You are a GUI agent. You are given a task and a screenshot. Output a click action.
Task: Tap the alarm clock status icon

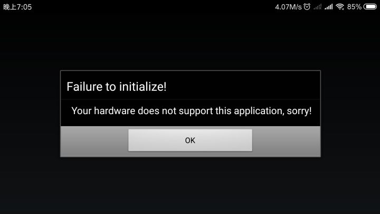pyautogui.click(x=307, y=7)
